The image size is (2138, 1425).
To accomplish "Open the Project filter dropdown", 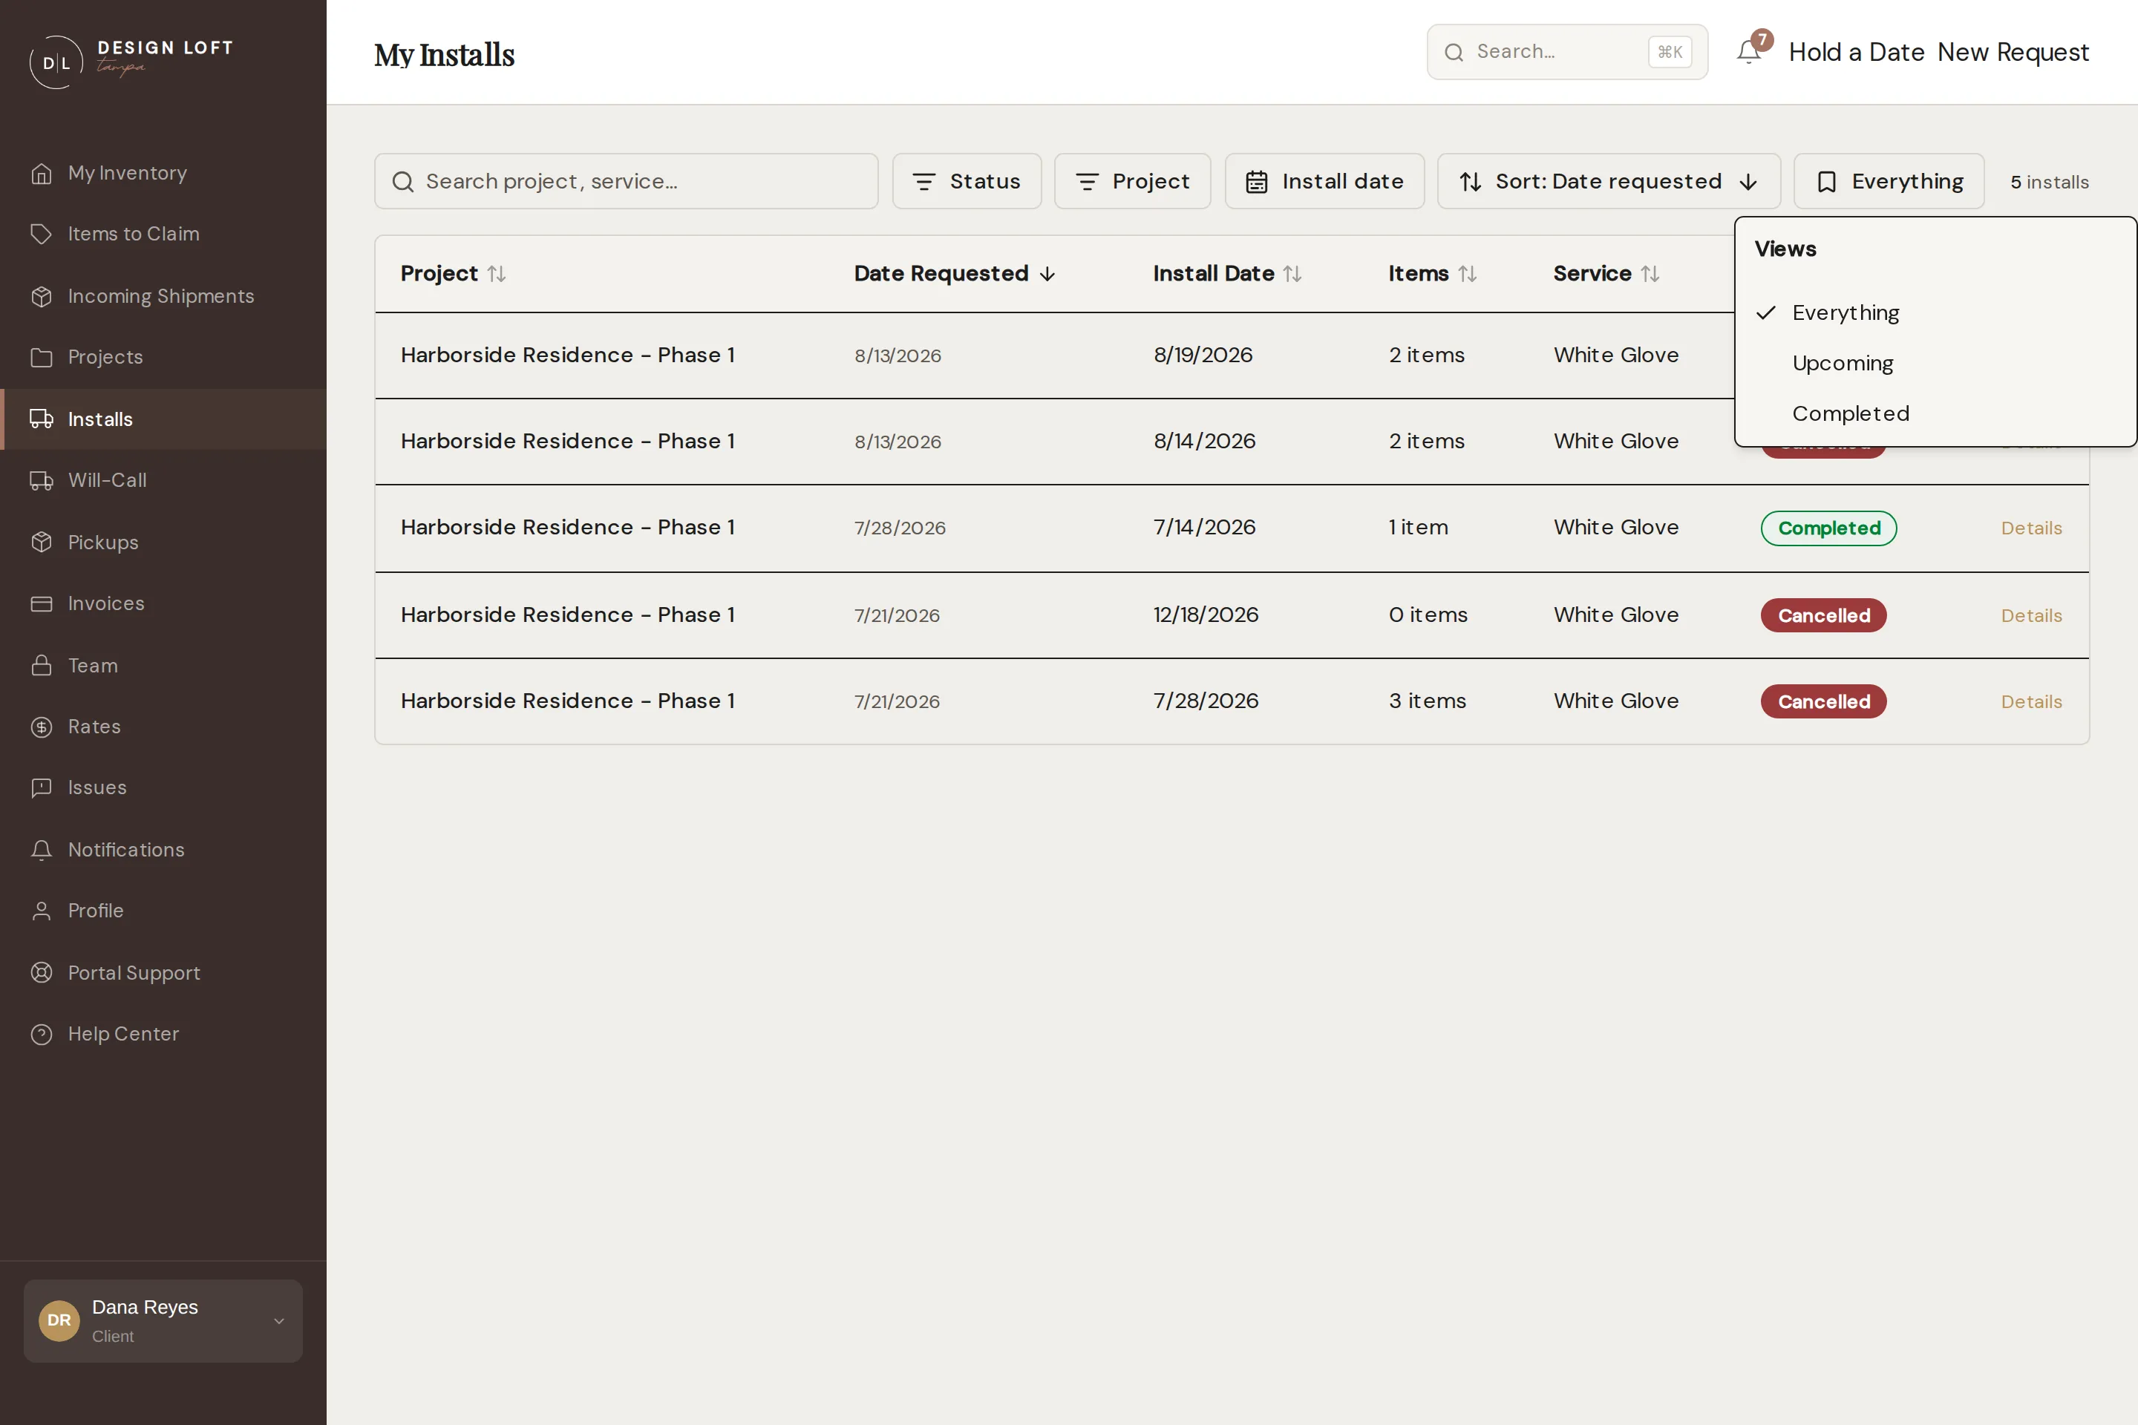I will pos(1131,181).
